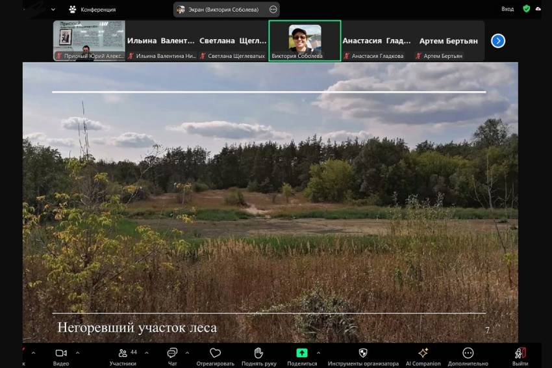Open options for the Экран (Виктория Соболева) share
552x368 pixels.
point(273,10)
